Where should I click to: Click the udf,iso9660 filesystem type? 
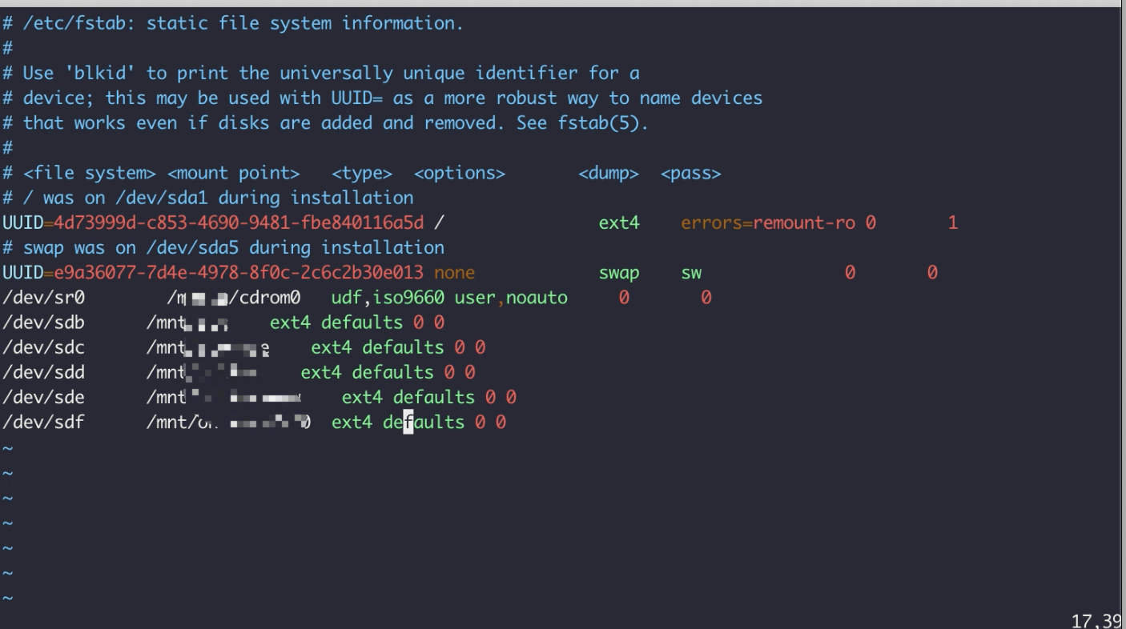388,298
